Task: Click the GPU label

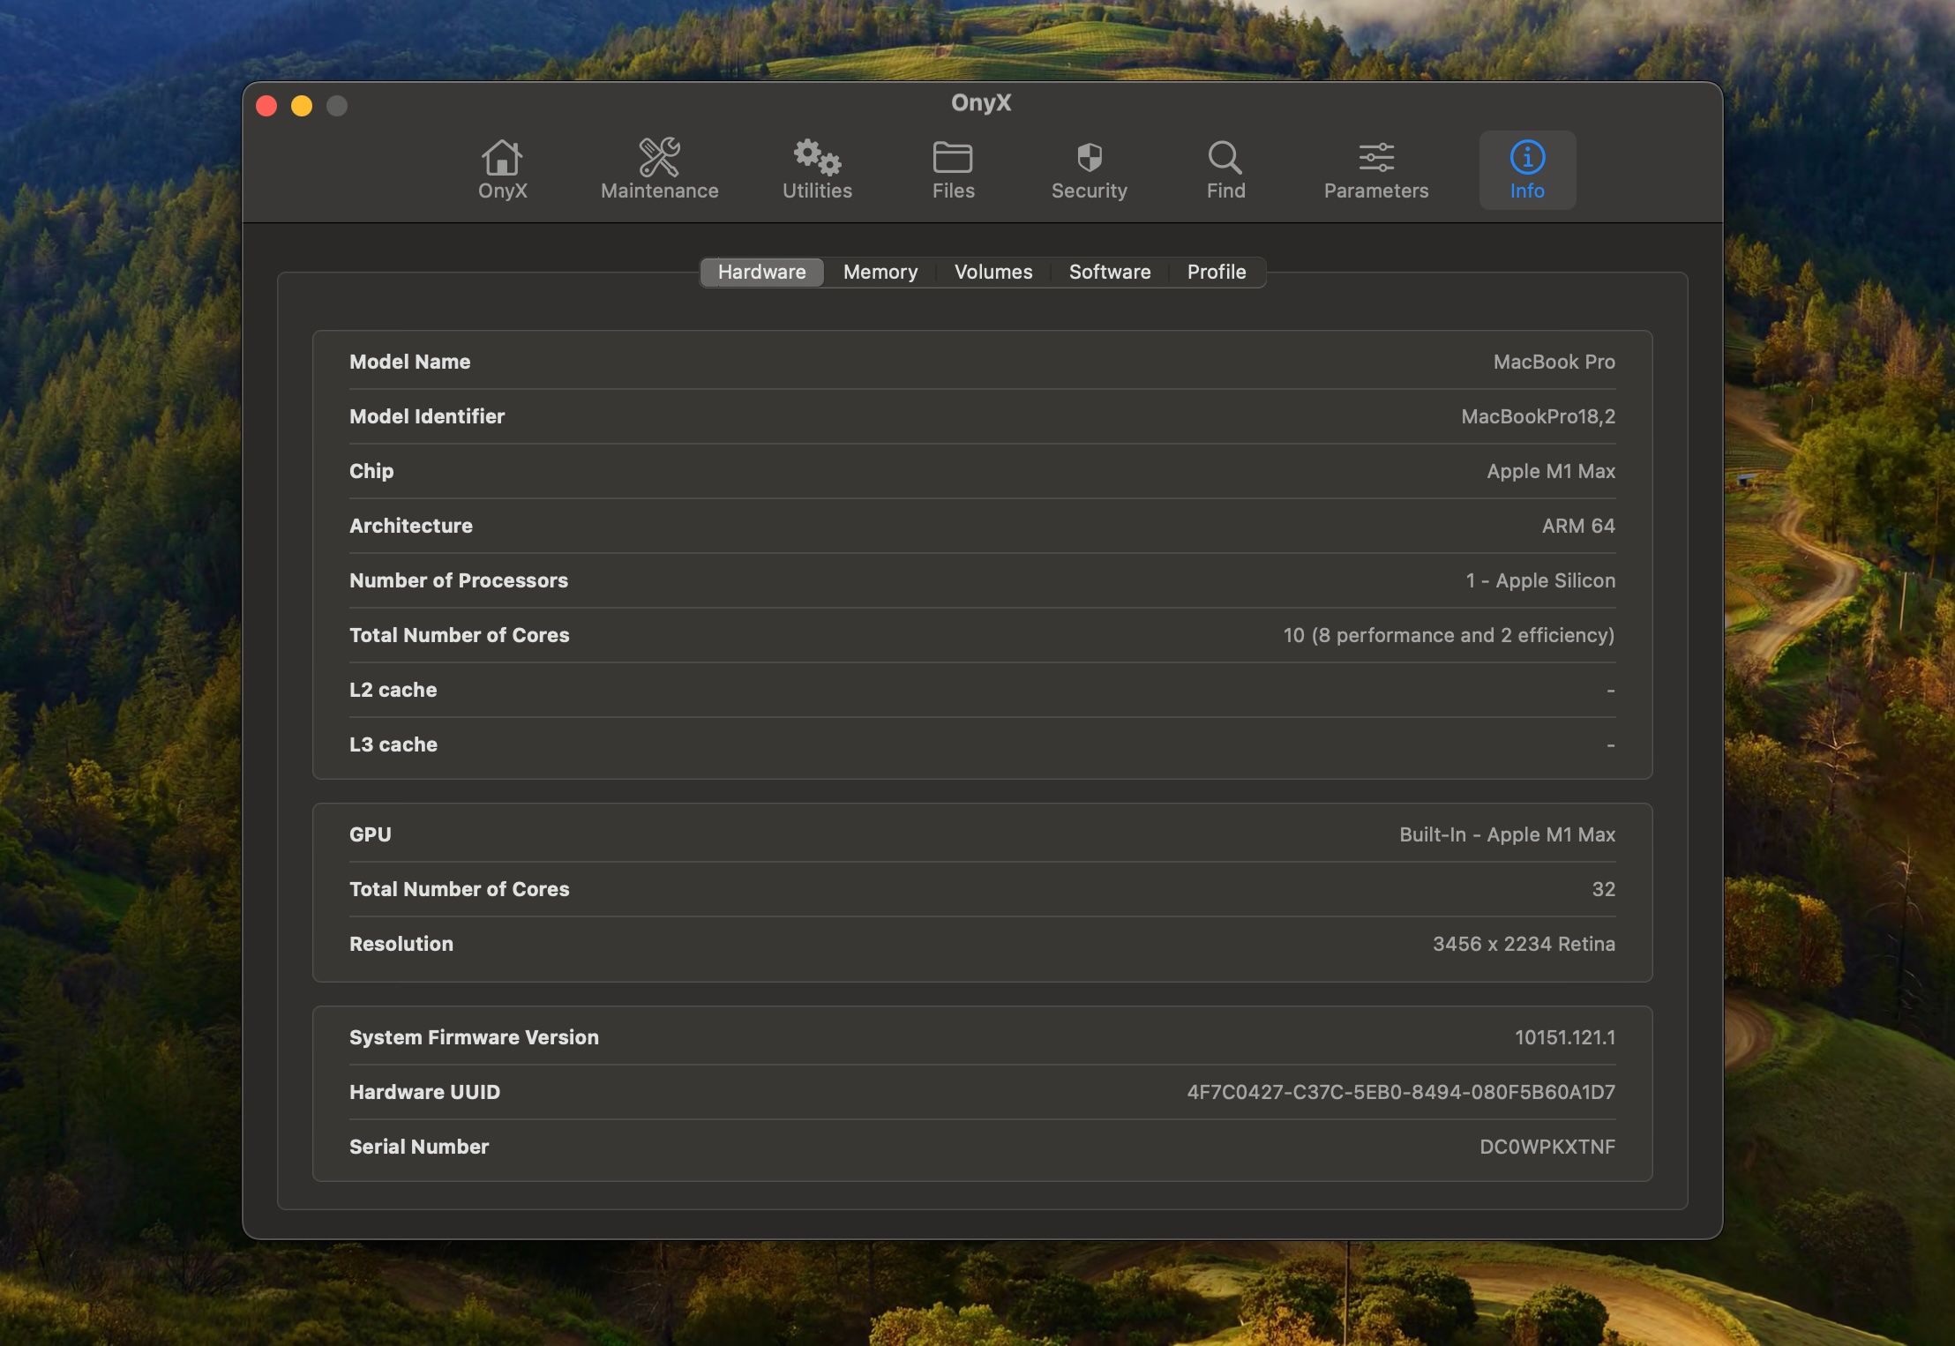Action: point(371,834)
